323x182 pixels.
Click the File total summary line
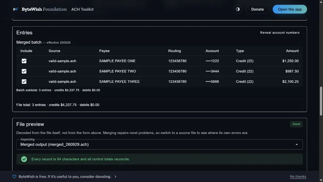[x=58, y=105]
